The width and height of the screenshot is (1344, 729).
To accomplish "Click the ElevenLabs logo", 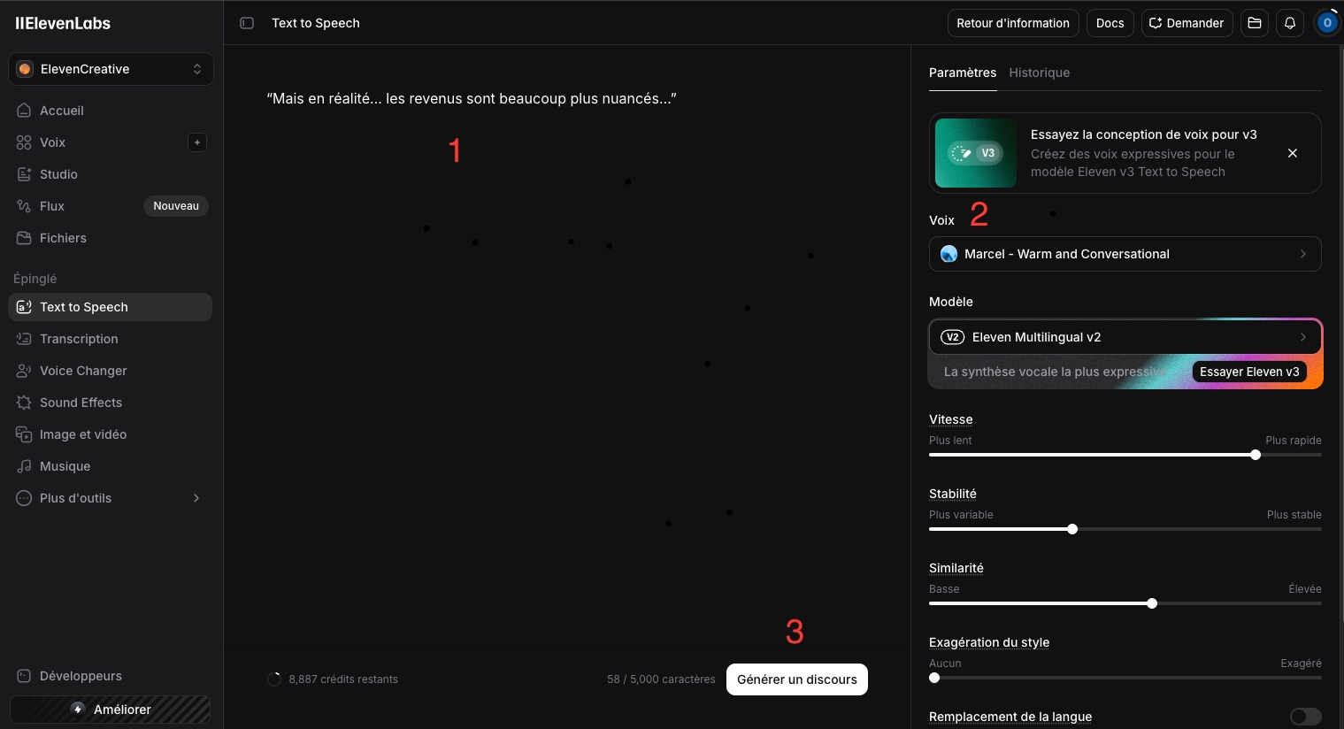I will 63,23.
